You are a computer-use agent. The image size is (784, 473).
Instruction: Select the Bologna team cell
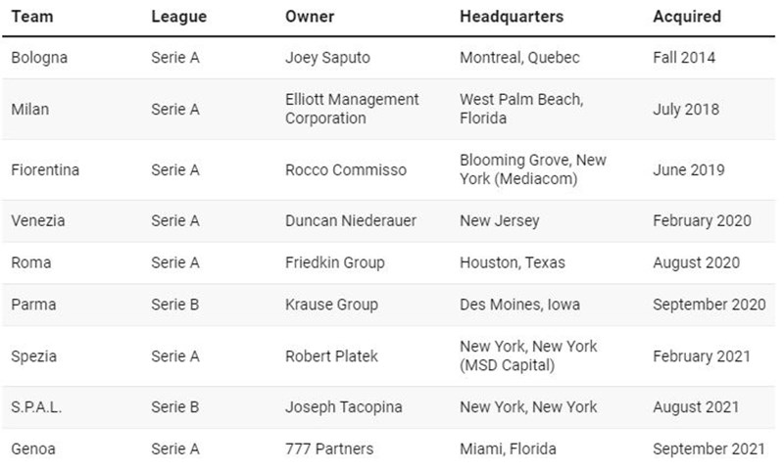coord(39,58)
